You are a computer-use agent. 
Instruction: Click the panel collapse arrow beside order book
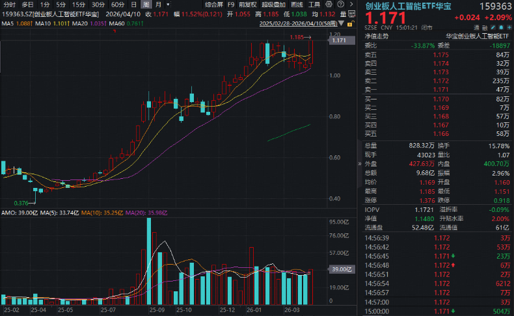[359, 165]
